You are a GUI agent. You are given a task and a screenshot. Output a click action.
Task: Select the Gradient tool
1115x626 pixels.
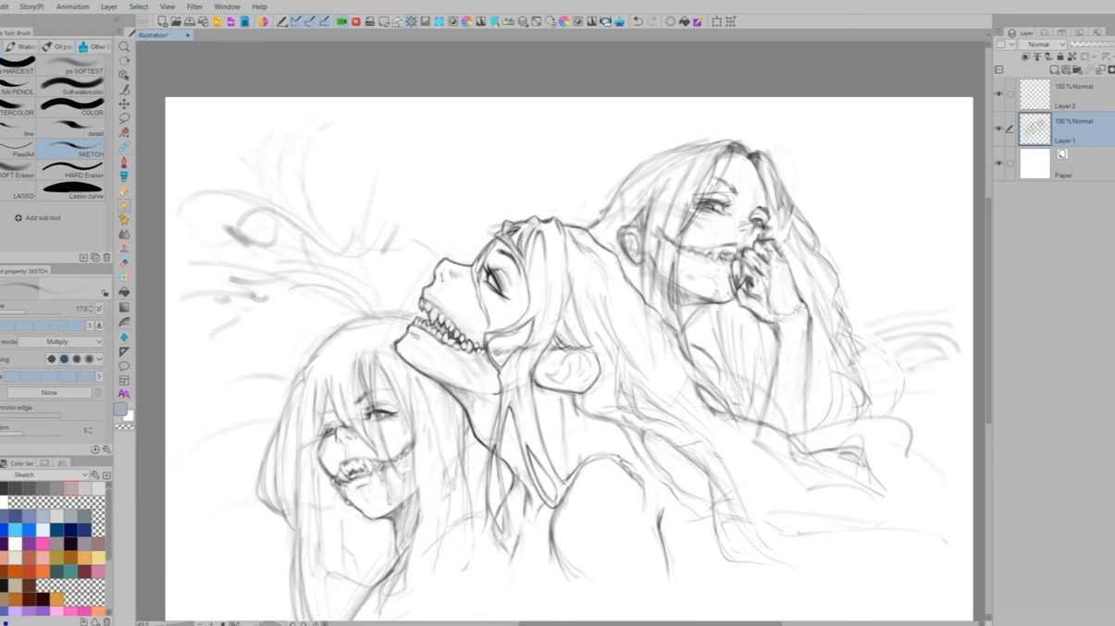[124, 308]
